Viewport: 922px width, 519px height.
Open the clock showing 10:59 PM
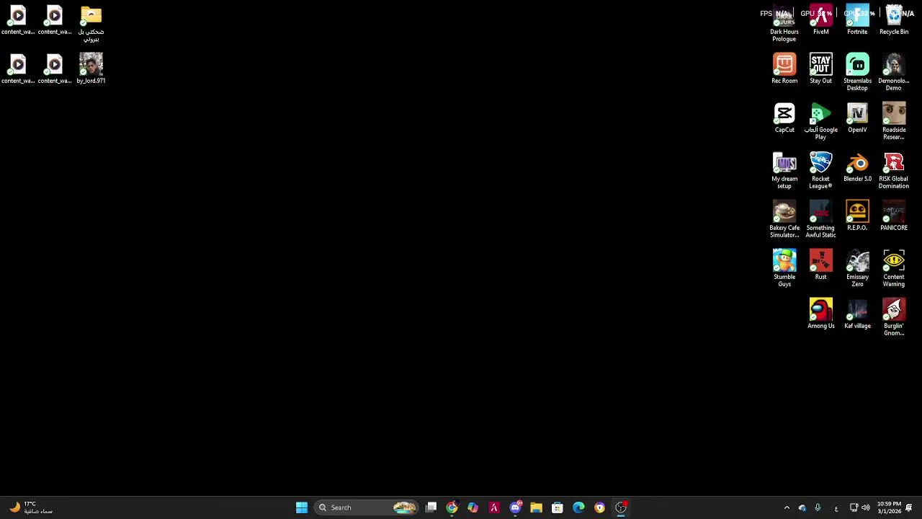point(889,507)
